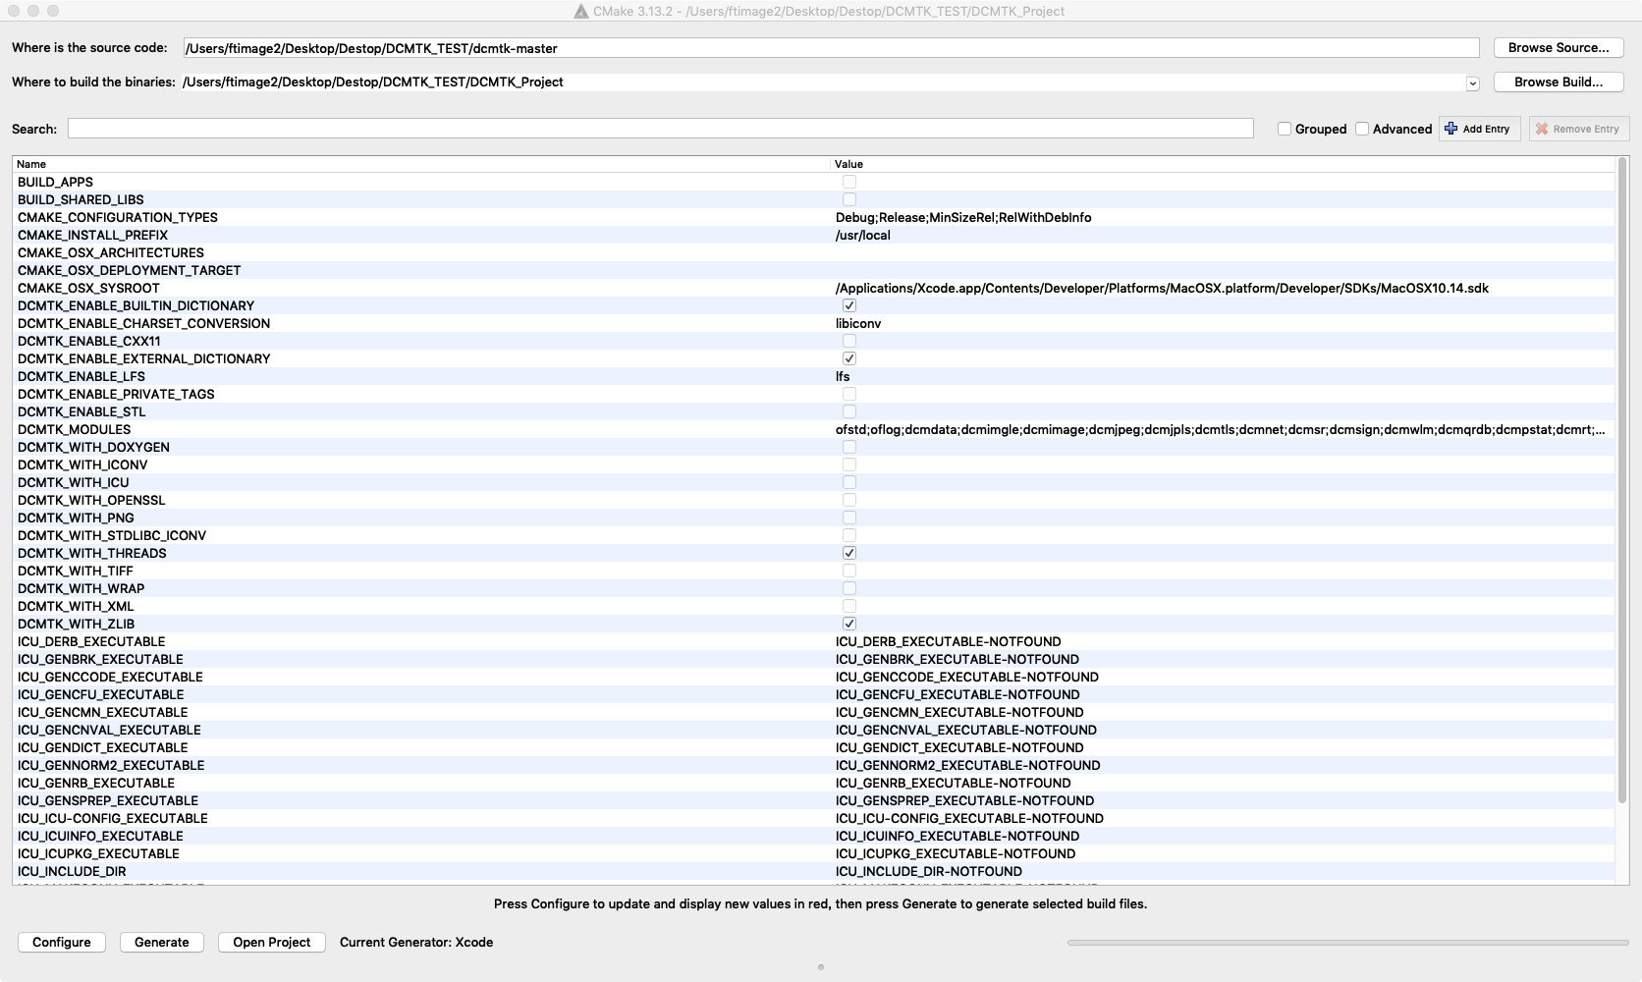Click the Remove Entry cross icon
Viewport: 1642px width, 982px height.
point(1542,129)
